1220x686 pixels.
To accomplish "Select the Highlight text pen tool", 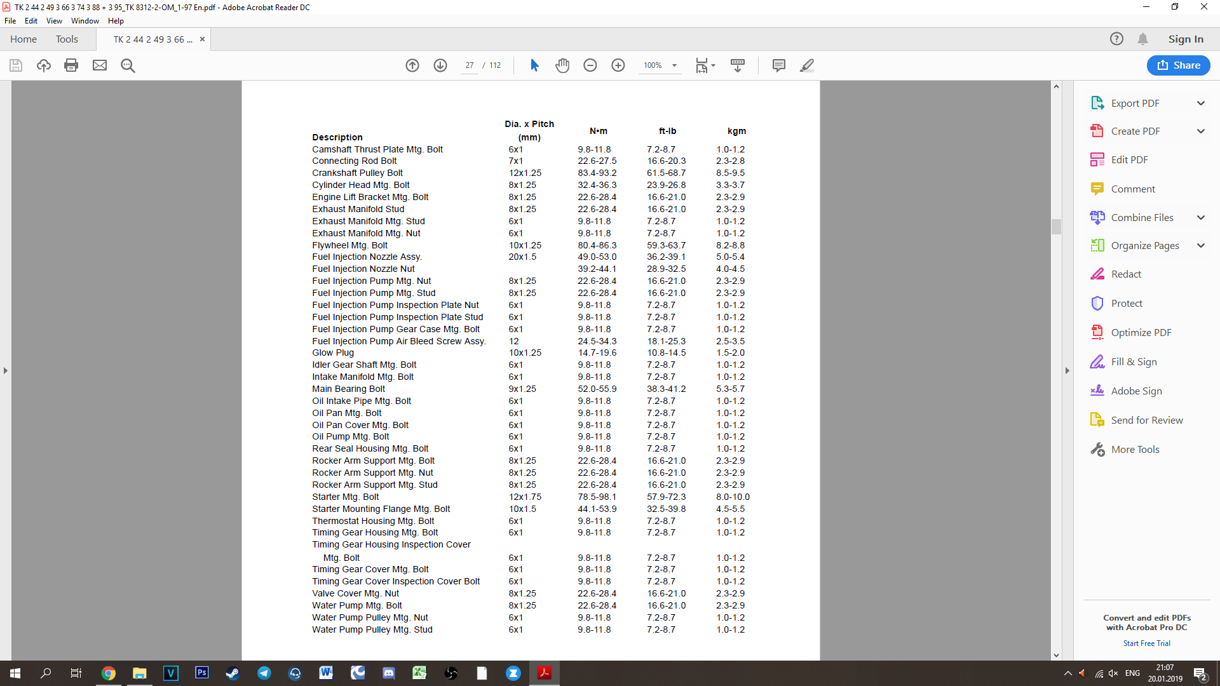I will tap(807, 65).
